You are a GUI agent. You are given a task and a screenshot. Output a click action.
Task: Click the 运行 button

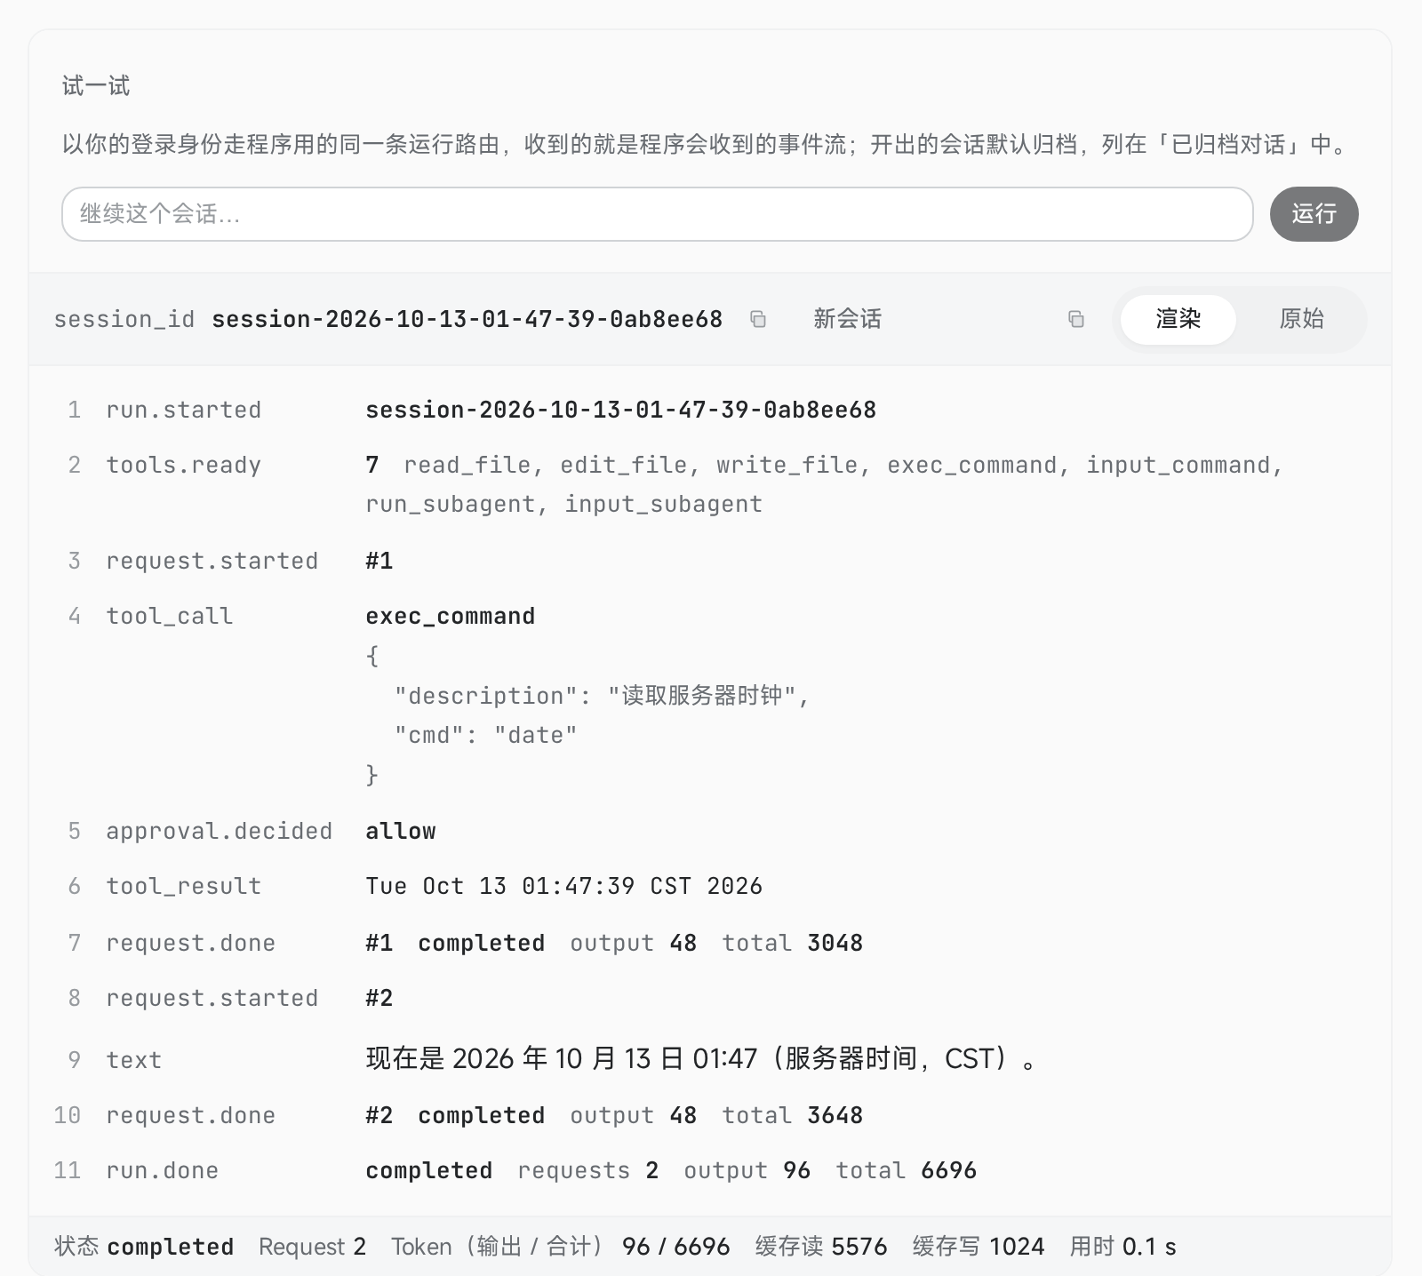pyautogui.click(x=1314, y=214)
